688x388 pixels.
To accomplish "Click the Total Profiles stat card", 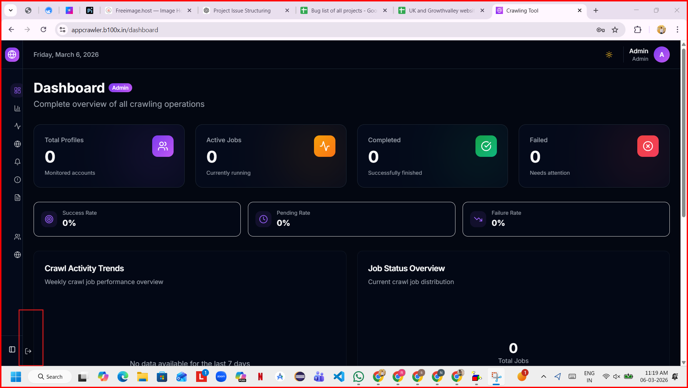I will [109, 156].
